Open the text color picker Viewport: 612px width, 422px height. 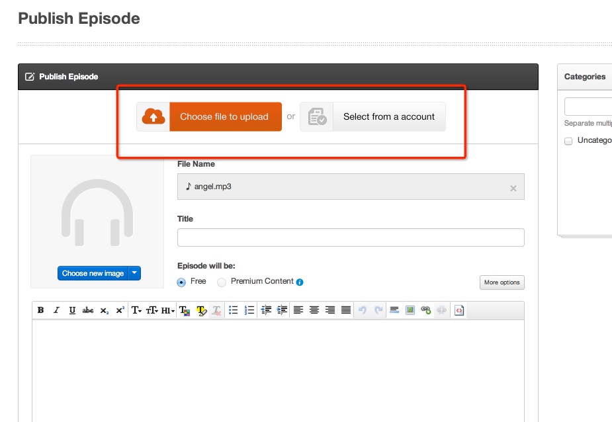[x=185, y=310]
